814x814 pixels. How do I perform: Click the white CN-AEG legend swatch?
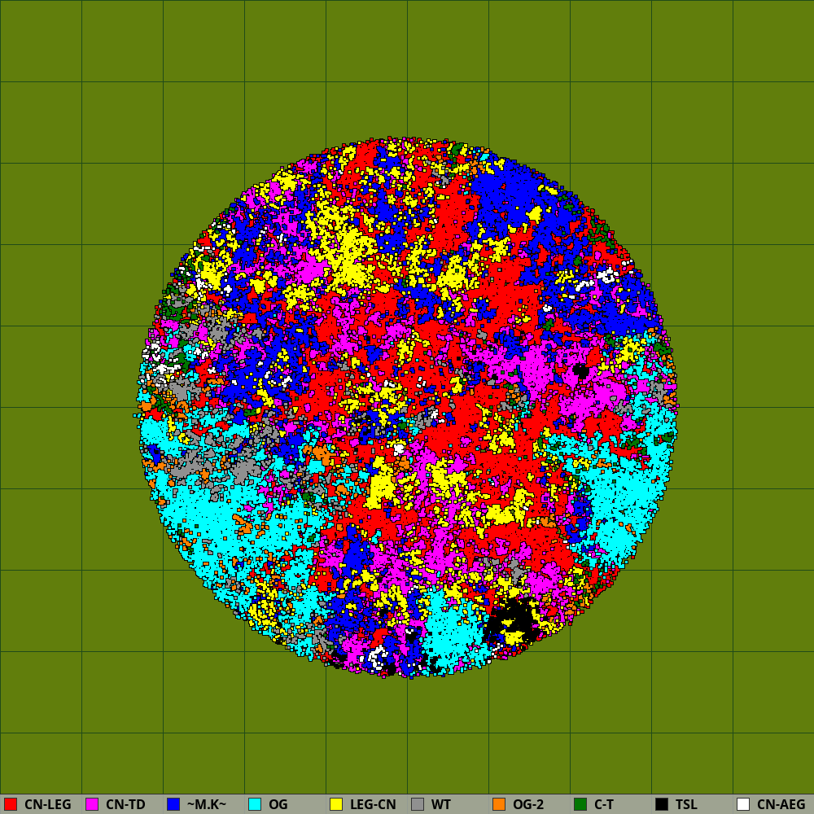(743, 804)
